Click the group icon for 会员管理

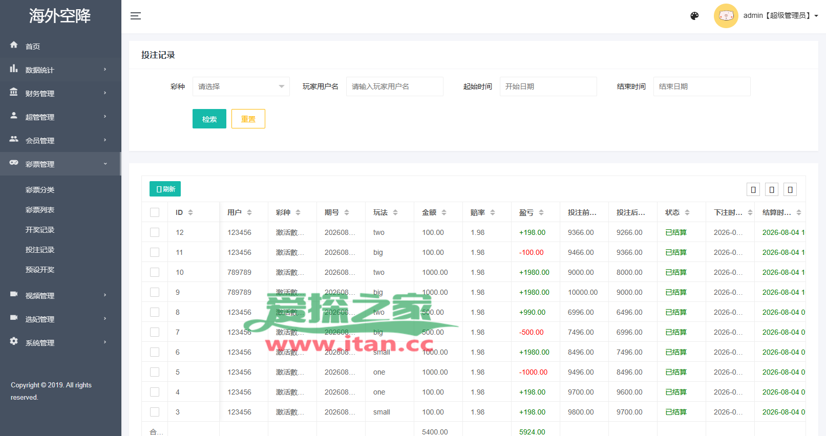[14, 139]
